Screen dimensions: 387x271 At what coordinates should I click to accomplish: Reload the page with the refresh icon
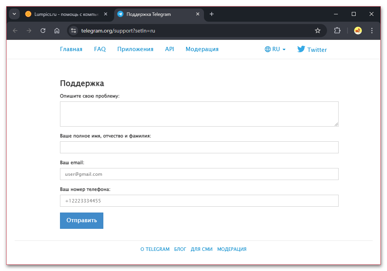[x=43, y=31]
